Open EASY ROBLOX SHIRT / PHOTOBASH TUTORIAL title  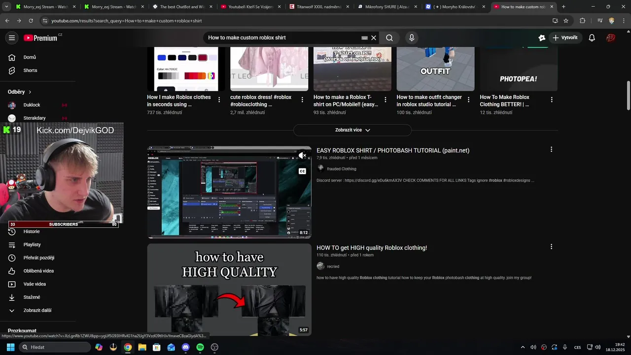393,151
